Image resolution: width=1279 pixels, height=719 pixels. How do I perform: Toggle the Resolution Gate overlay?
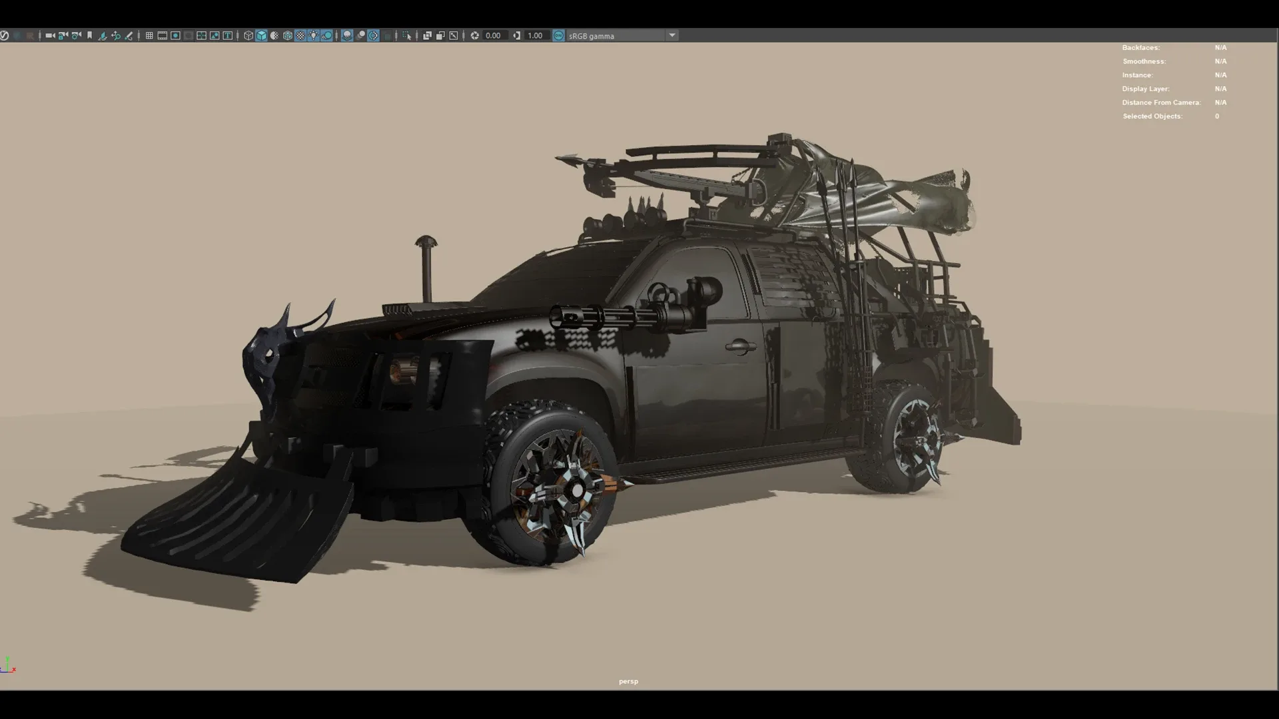(x=175, y=35)
